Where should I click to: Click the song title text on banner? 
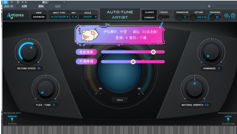coord(131,32)
